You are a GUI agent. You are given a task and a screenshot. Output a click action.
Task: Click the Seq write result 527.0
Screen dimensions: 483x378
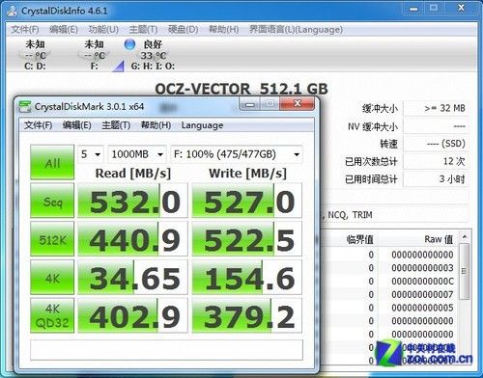pyautogui.click(x=247, y=201)
